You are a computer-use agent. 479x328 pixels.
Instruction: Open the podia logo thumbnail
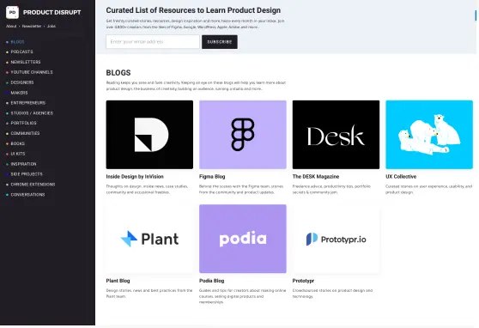[x=243, y=239]
